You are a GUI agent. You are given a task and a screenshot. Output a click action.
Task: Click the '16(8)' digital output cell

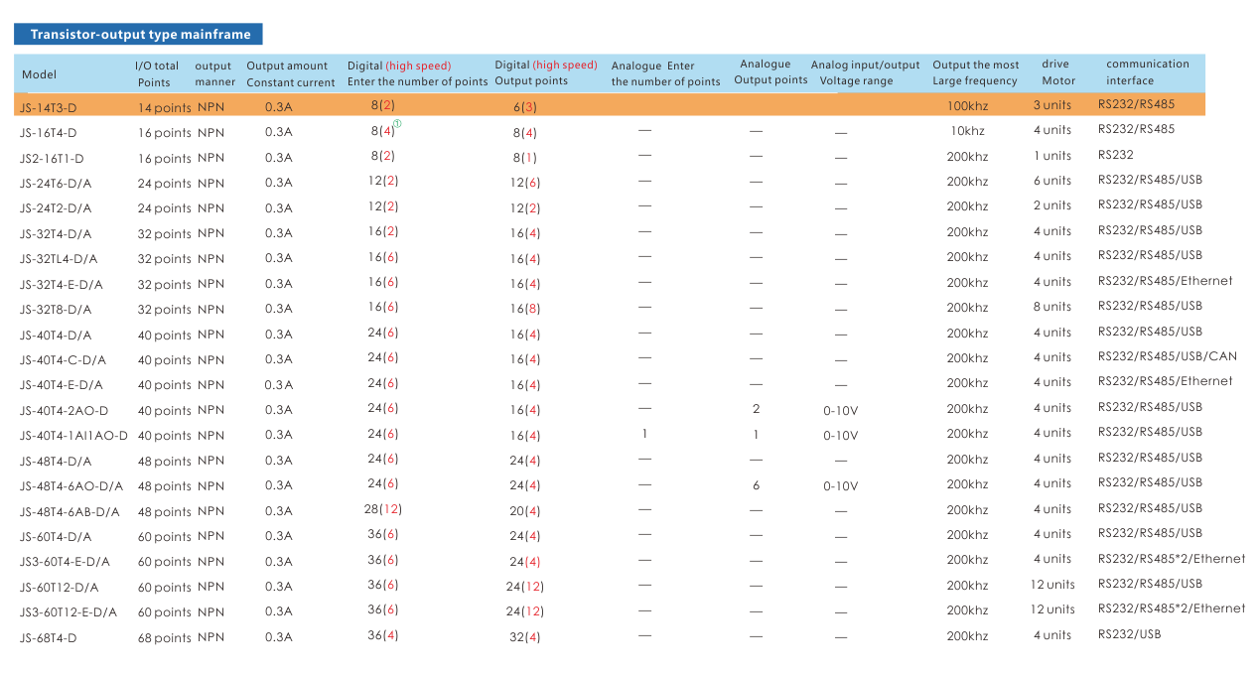(525, 309)
